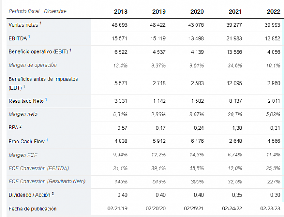Click the 2022 EBT value 2 960
The image size is (284, 217).
[x=274, y=83]
